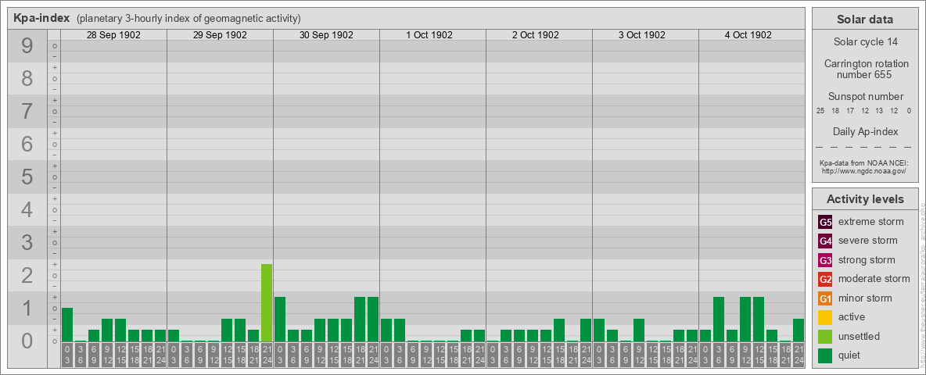Image resolution: width=926 pixels, height=375 pixels.
Task: Click the 2 Oct 15-18 quiet bar
Action: point(558,330)
